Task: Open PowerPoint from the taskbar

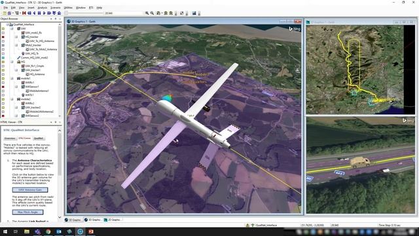Action: (91, 231)
